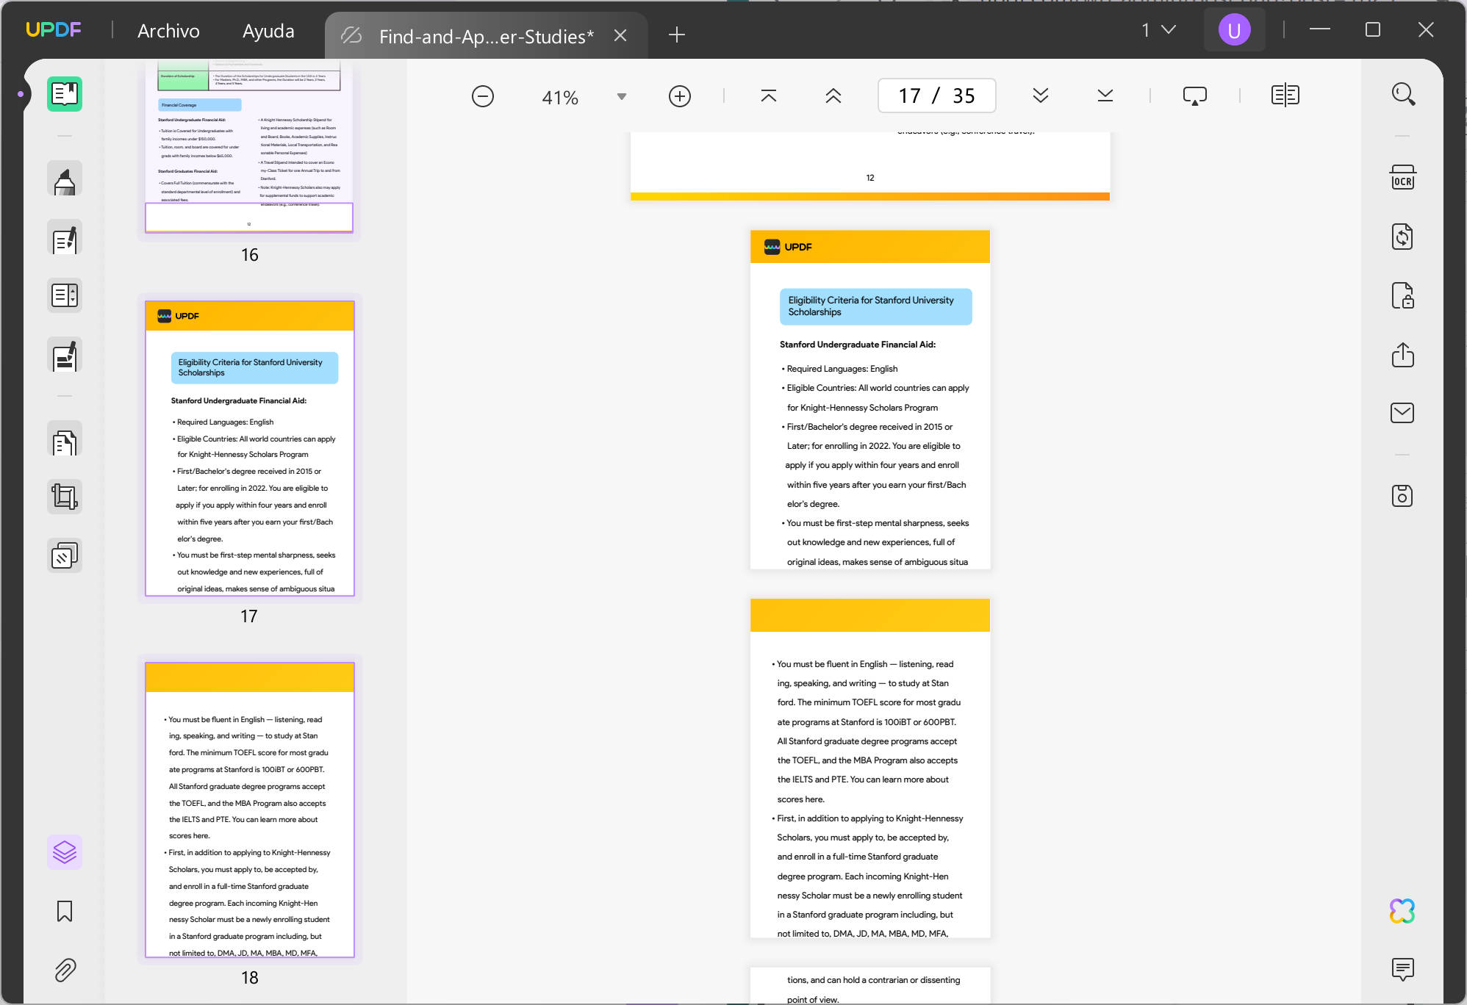Screen dimensions: 1467x1005
Task: Click thumbnail label number 18
Action: pos(250,978)
